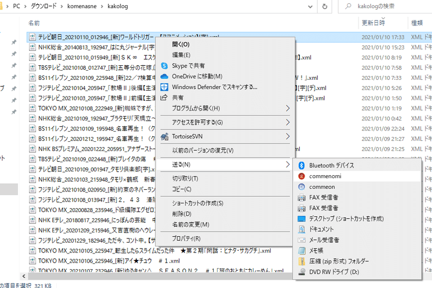432x288 pixels.
Task: Click the メール受信者 envelope icon
Action: pyautogui.click(x=302, y=240)
